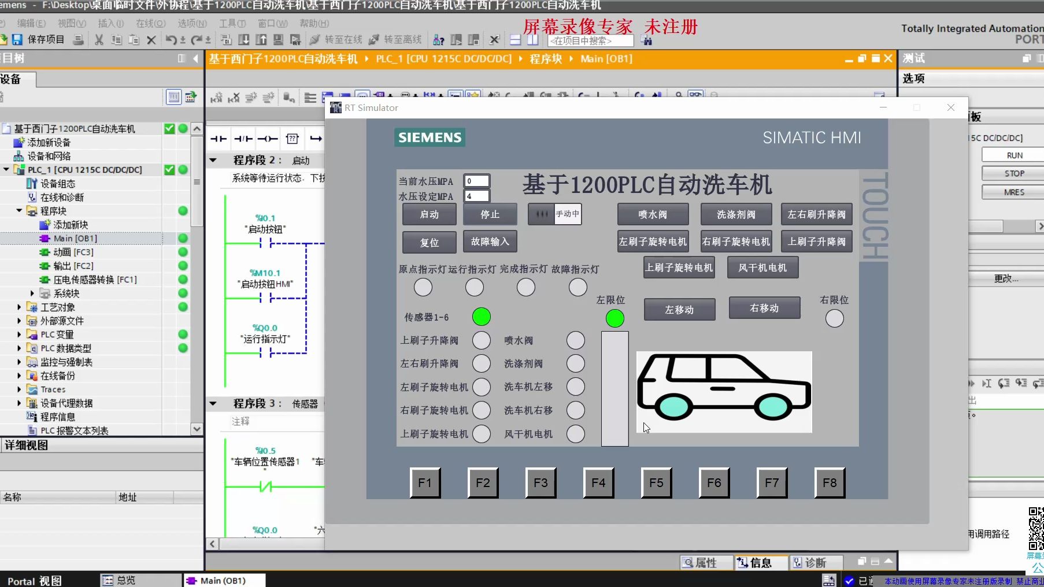Image resolution: width=1044 pixels, height=587 pixels.
Task: Toggle left brush rotation motor (左刷子旋转电机) button
Action: [x=653, y=242]
